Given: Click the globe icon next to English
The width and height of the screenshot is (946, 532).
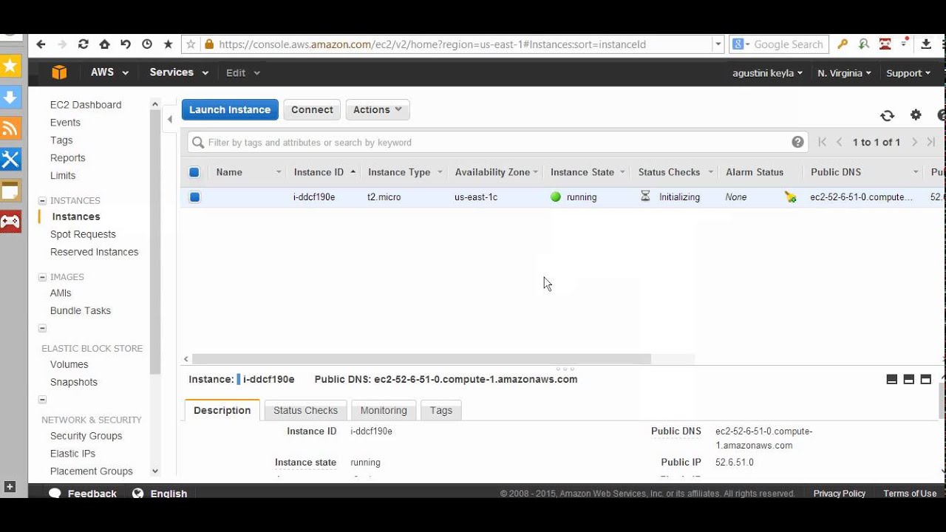Looking at the screenshot, I should (x=137, y=493).
